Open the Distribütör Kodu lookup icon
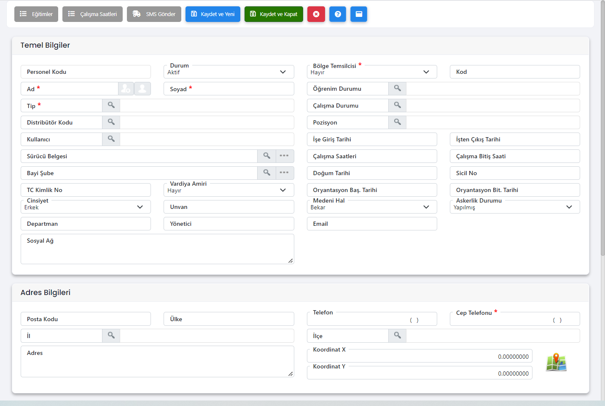This screenshot has height=406, width=605. click(x=111, y=122)
